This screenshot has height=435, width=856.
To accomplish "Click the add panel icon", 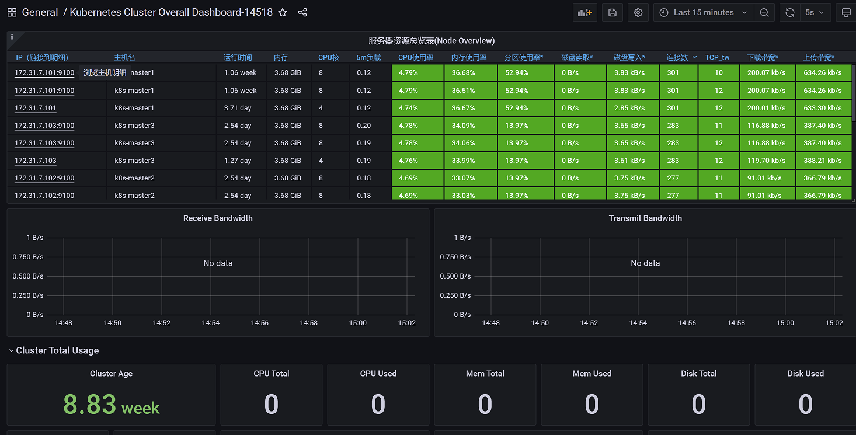I will 584,12.
